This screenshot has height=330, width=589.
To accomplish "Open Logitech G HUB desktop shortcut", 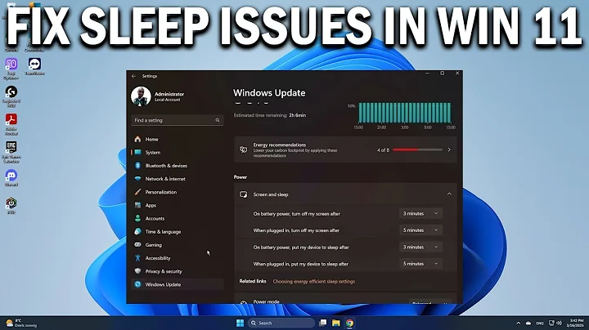I will [x=11, y=96].
